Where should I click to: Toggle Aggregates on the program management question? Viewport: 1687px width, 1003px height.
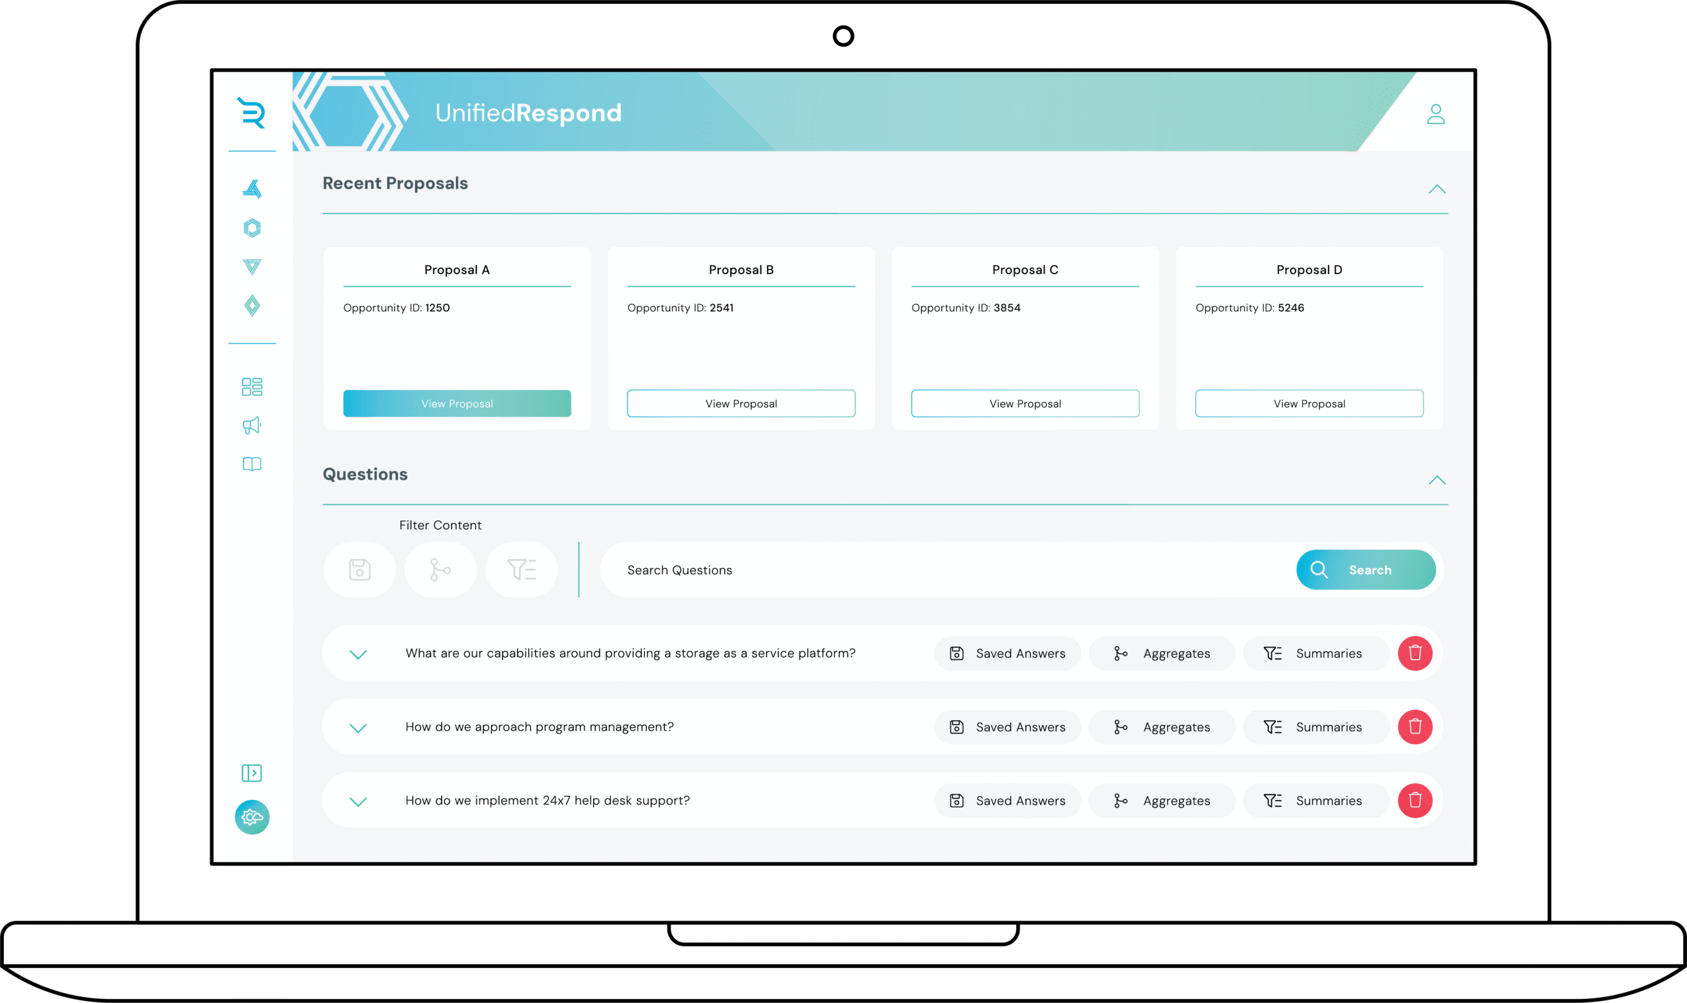[x=1162, y=727]
